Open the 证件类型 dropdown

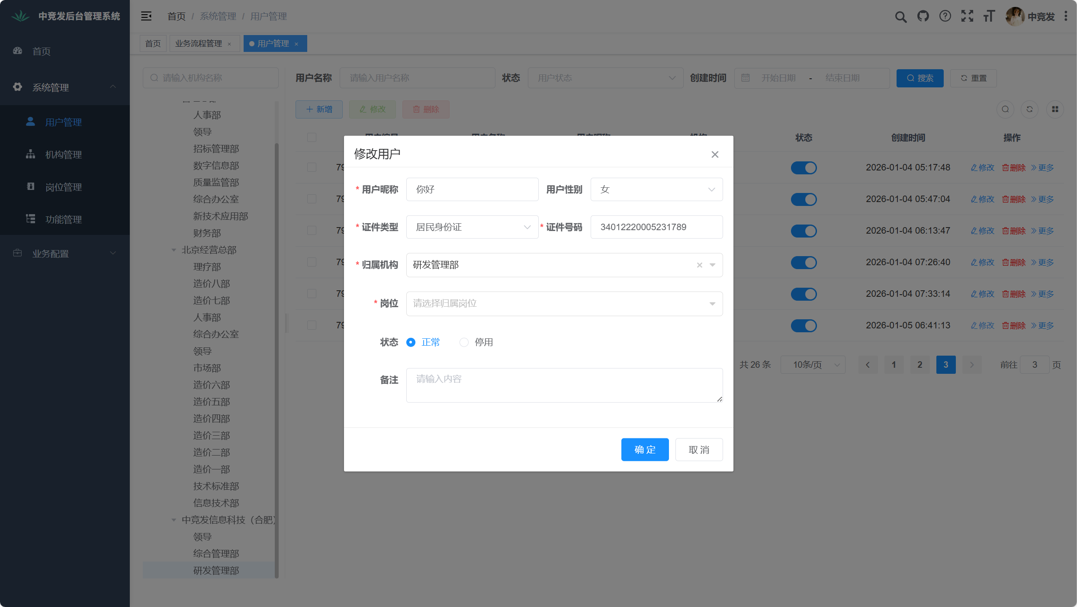tap(472, 227)
